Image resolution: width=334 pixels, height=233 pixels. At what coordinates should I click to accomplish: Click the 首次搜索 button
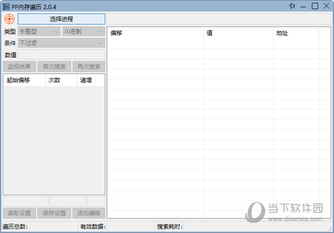pos(54,67)
